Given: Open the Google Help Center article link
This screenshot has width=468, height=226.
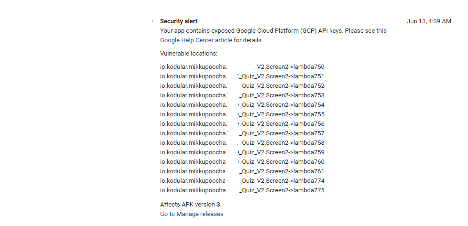Looking at the screenshot, I should pos(196,40).
